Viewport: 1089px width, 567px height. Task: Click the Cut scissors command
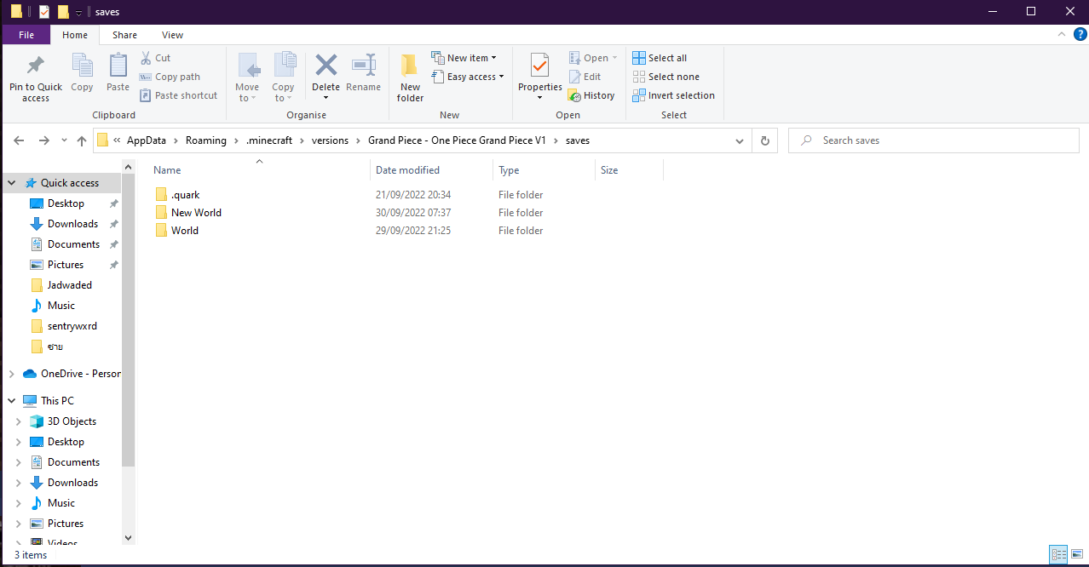tap(154, 58)
